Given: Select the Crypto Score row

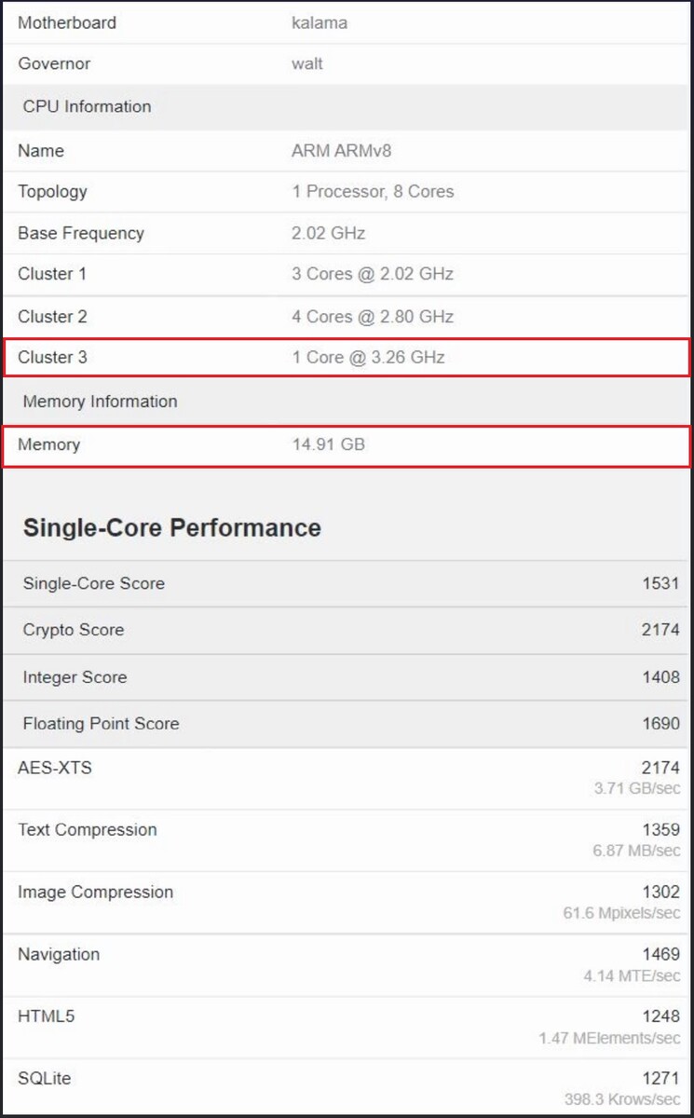Looking at the screenshot, I should pos(345,630).
